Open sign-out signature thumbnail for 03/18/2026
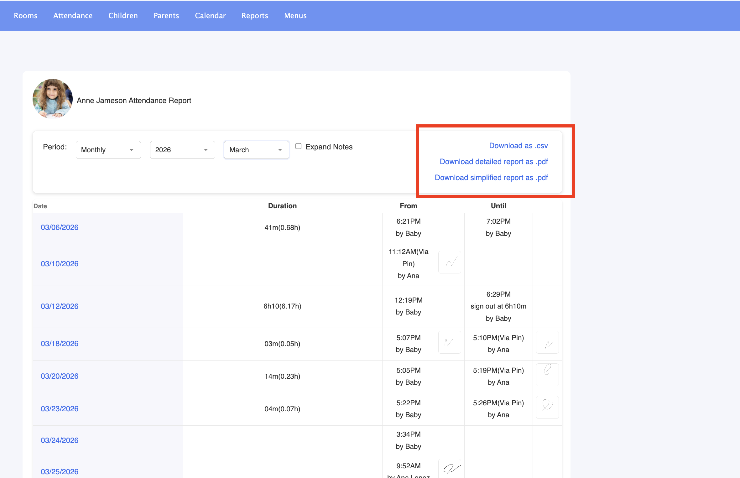This screenshot has height=478, width=740. [x=547, y=342]
